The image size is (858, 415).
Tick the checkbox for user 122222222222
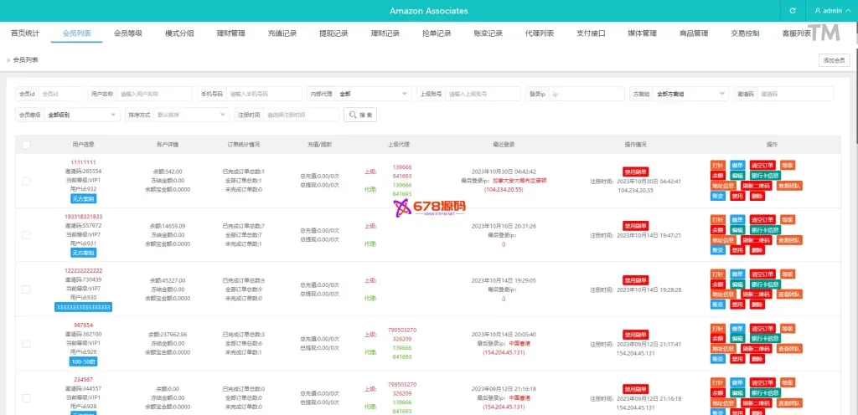26,289
